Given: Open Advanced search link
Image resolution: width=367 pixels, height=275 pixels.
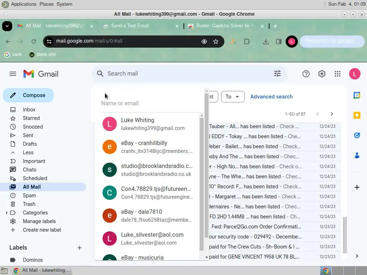Looking at the screenshot, I should 271,97.
